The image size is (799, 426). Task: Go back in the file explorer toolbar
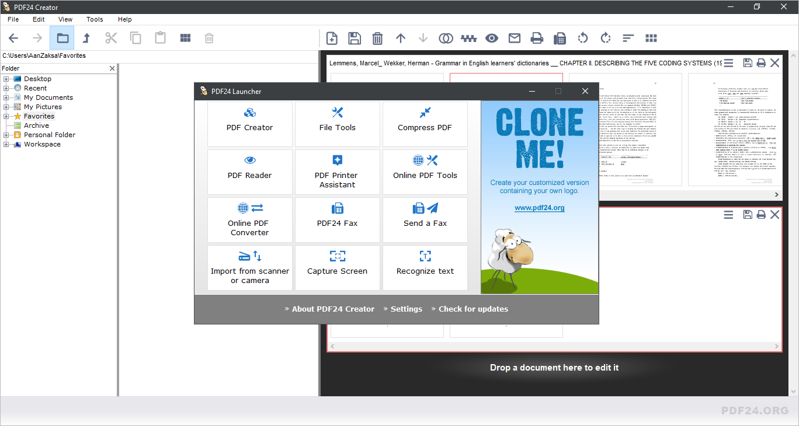(13, 39)
